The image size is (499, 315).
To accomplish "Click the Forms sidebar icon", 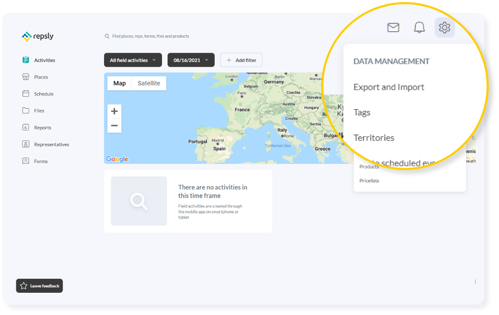I will coord(26,161).
